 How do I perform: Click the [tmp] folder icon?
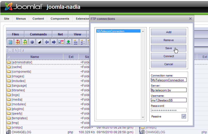(x=9, y=123)
